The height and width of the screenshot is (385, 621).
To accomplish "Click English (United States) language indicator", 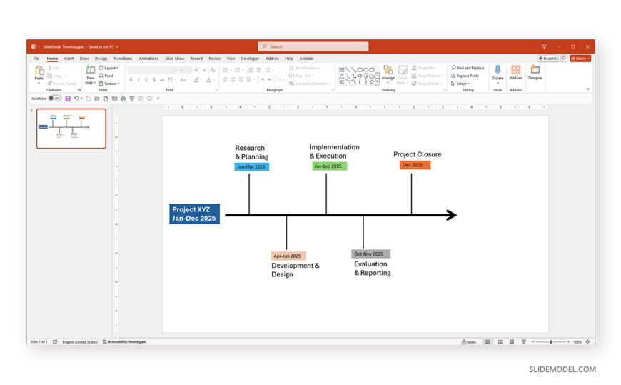I will pos(80,341).
